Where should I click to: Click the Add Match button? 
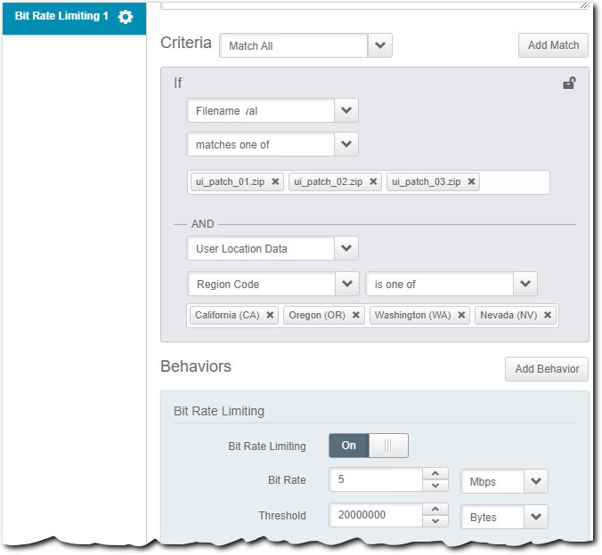click(553, 45)
